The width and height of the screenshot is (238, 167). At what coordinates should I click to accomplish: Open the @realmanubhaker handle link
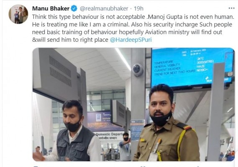[x=104, y=8]
